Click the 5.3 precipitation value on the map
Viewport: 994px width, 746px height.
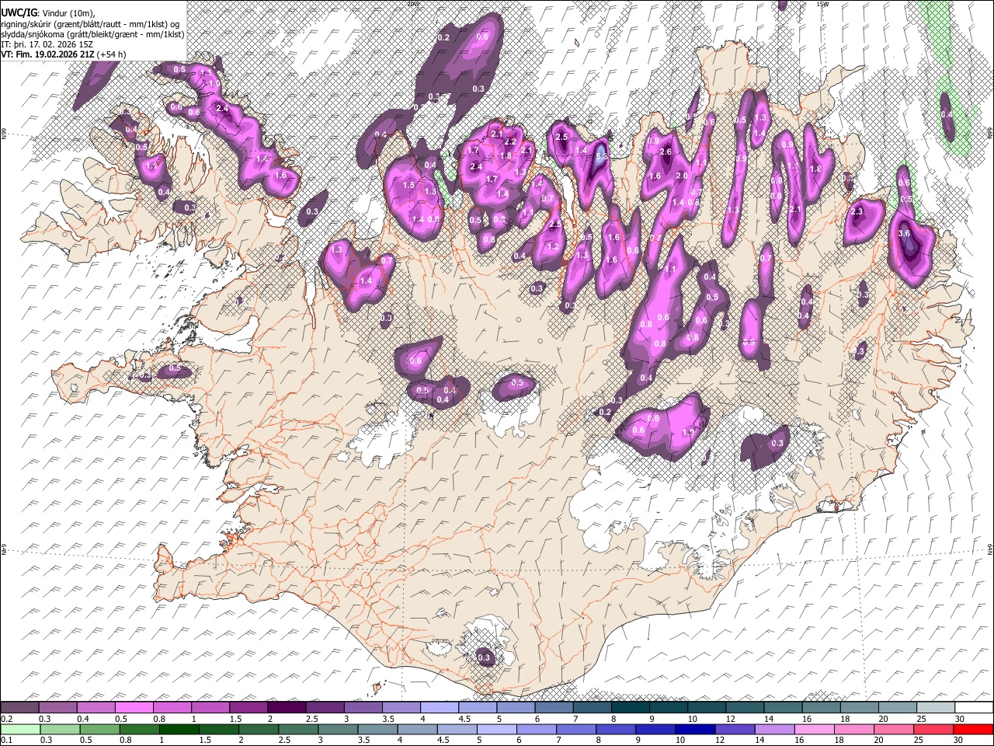[x=600, y=155]
